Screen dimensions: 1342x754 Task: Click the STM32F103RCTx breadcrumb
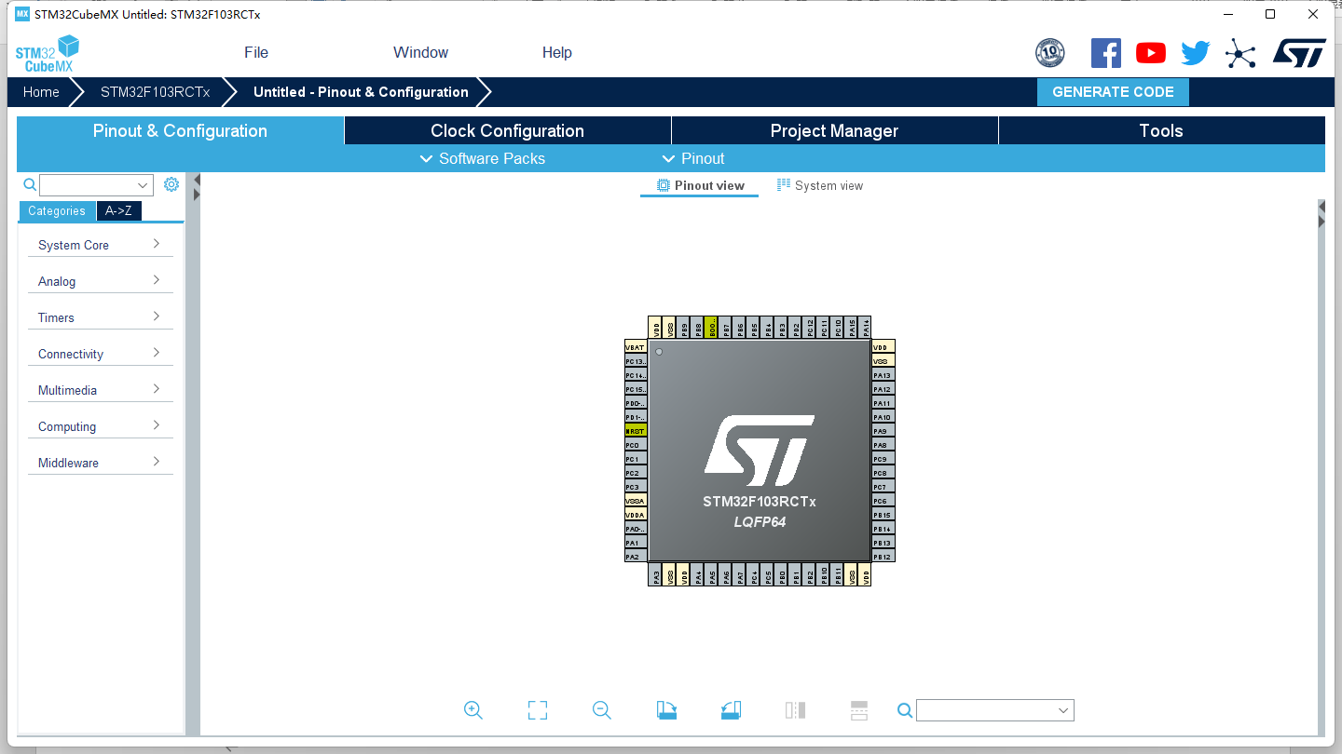(156, 92)
